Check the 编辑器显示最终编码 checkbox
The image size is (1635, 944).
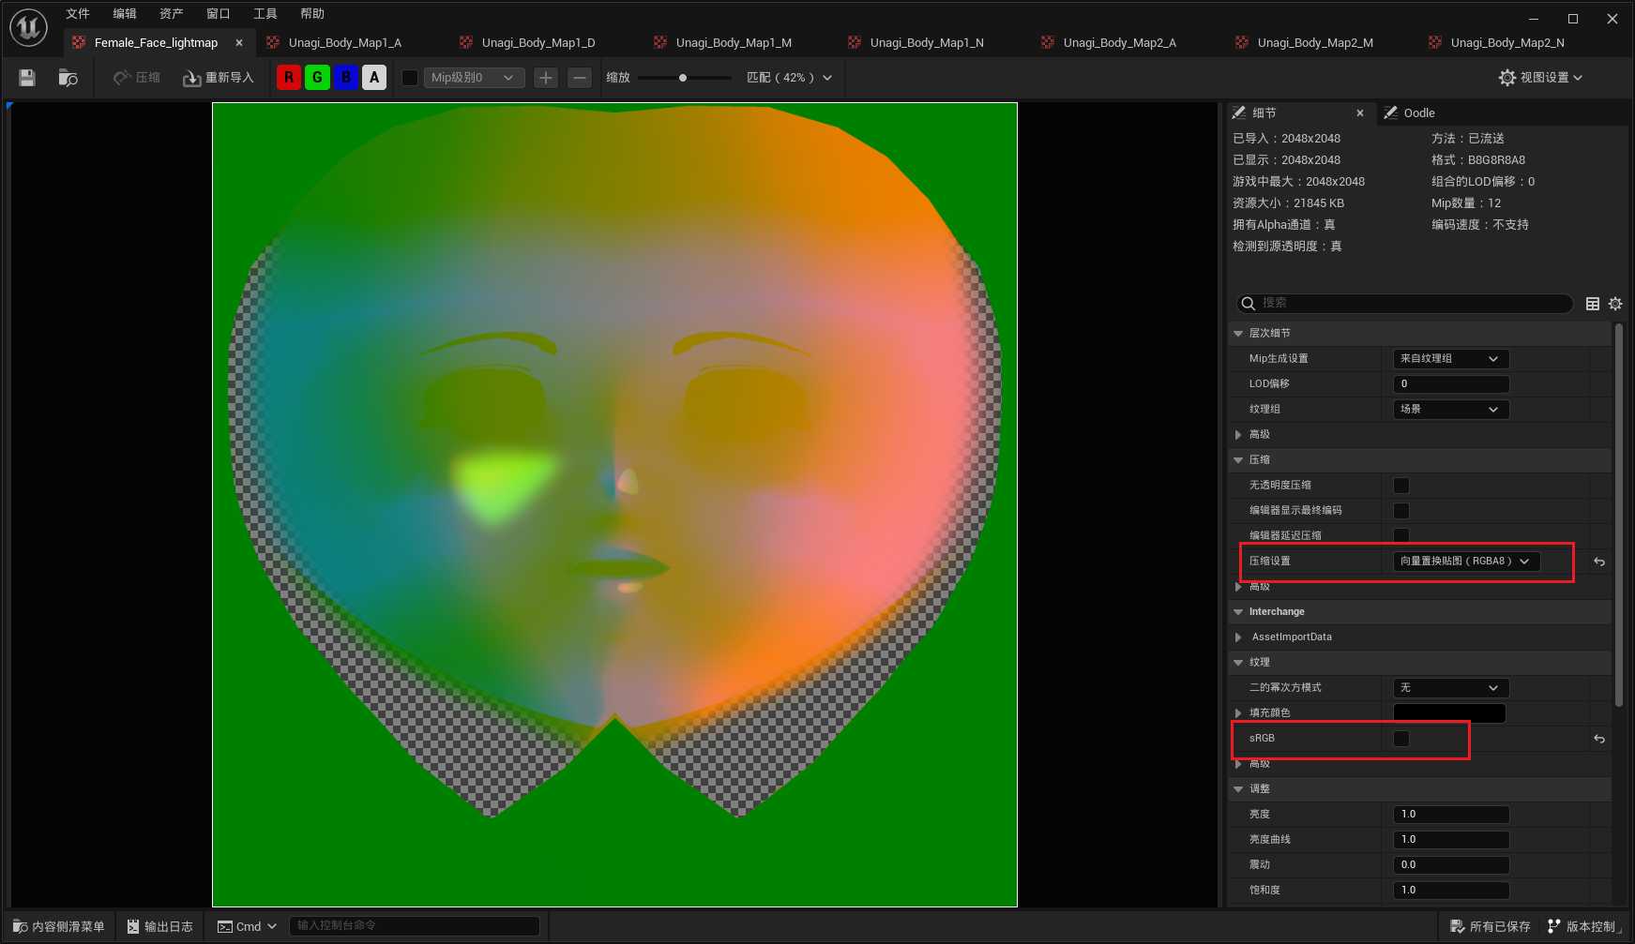point(1401,511)
